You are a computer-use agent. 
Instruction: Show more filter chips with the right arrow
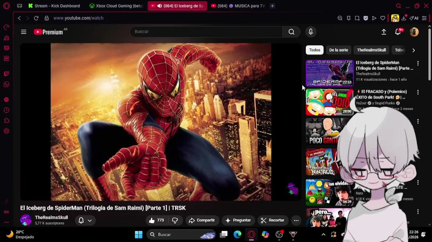[x=413, y=50]
